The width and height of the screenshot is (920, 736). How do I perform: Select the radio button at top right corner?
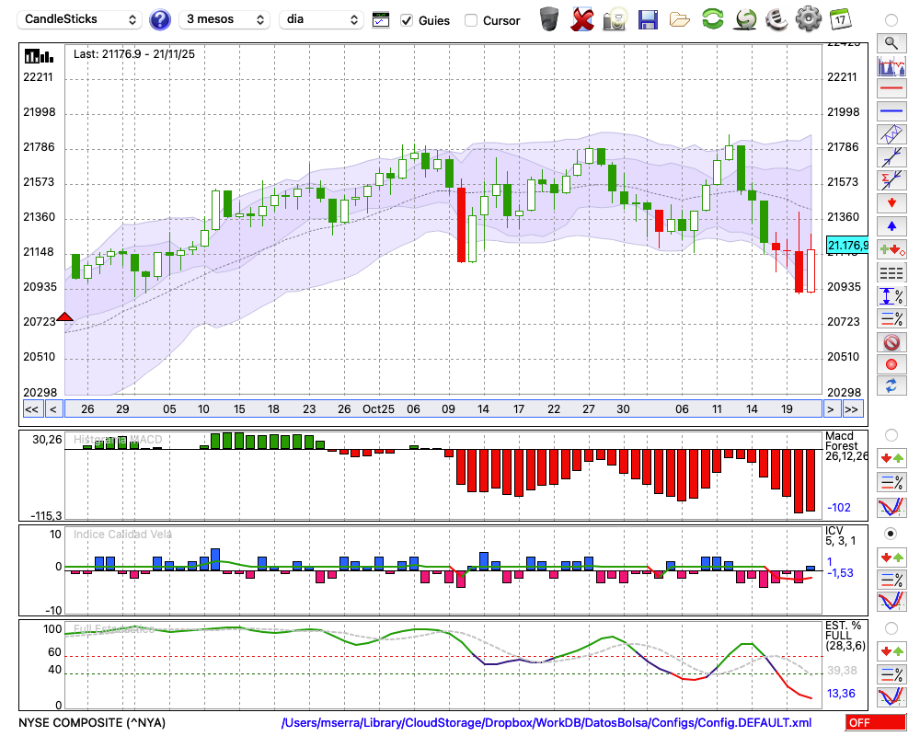[x=891, y=20]
